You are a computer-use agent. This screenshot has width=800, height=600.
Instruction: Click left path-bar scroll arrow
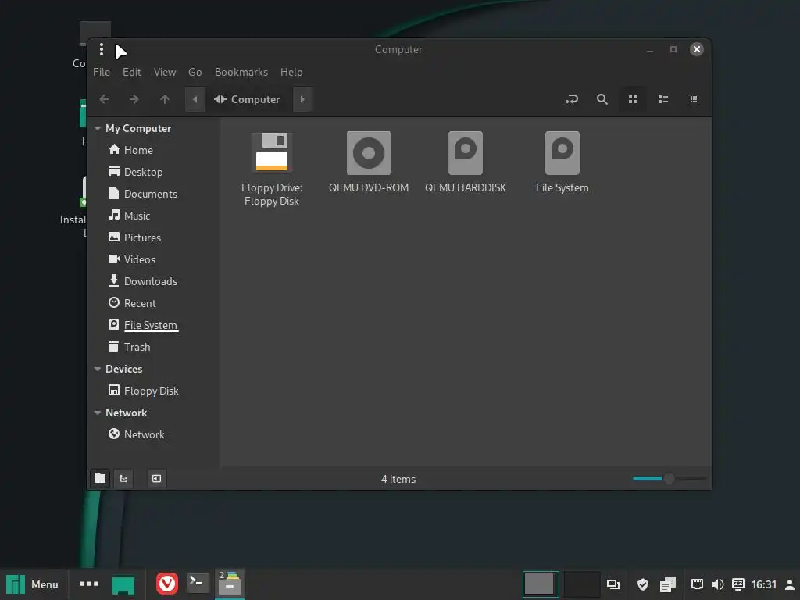tap(195, 99)
